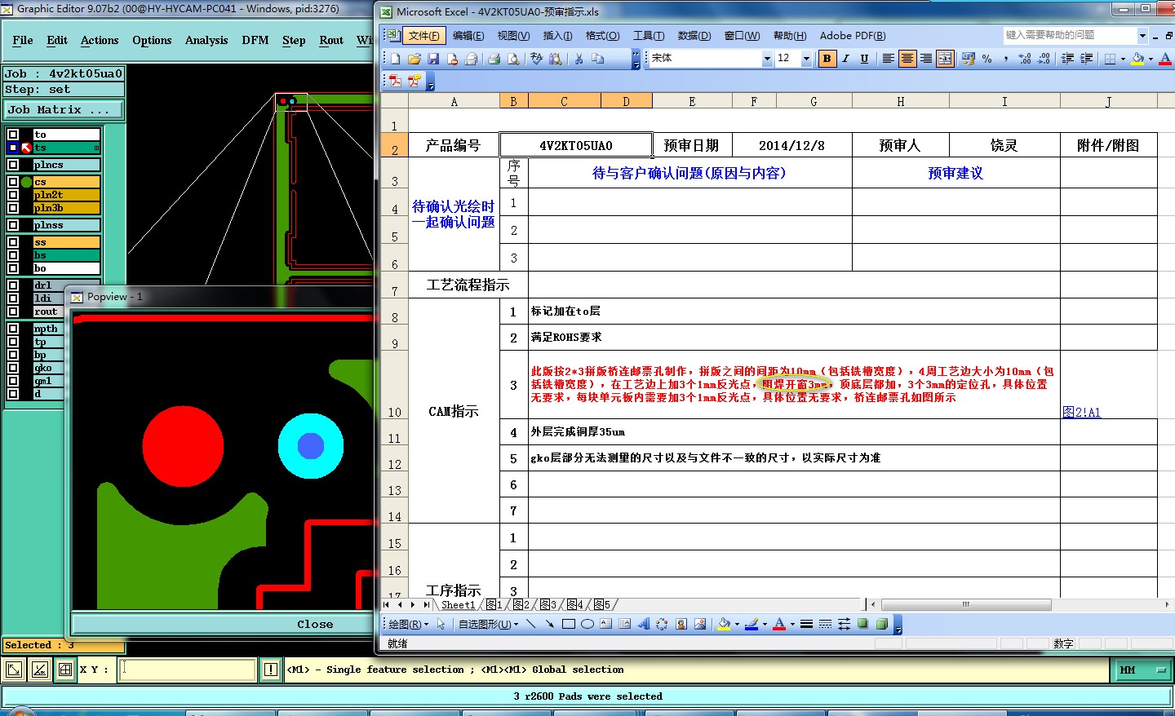Open Analysis menu in Graphic Editor
Screen dimensions: 1175x716
click(206, 40)
